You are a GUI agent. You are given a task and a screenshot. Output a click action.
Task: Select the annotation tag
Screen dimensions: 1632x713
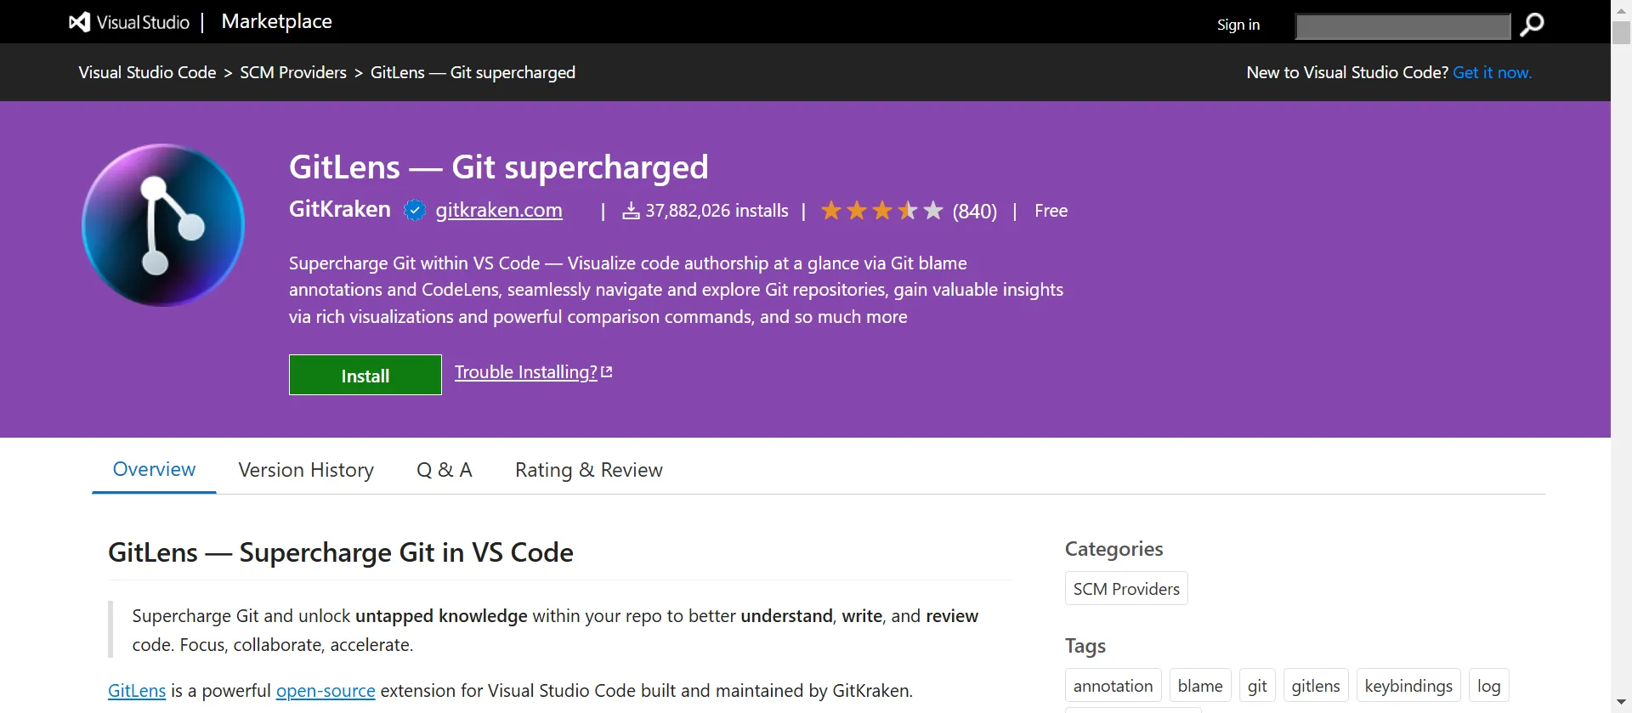click(x=1113, y=685)
